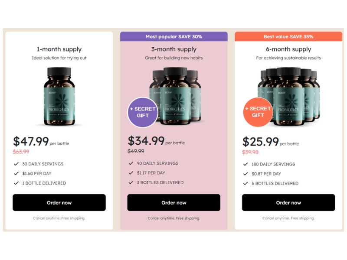The width and height of the screenshot is (347, 260).
Task: Click the single probiotics bottle image
Action: click(59, 96)
